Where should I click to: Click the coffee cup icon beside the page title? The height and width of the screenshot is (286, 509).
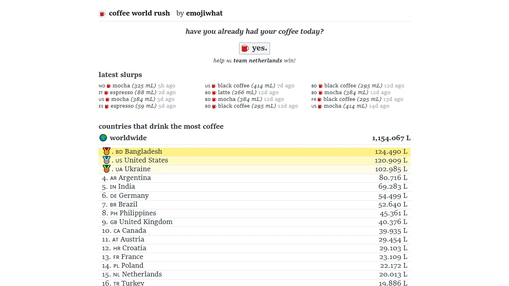click(102, 13)
